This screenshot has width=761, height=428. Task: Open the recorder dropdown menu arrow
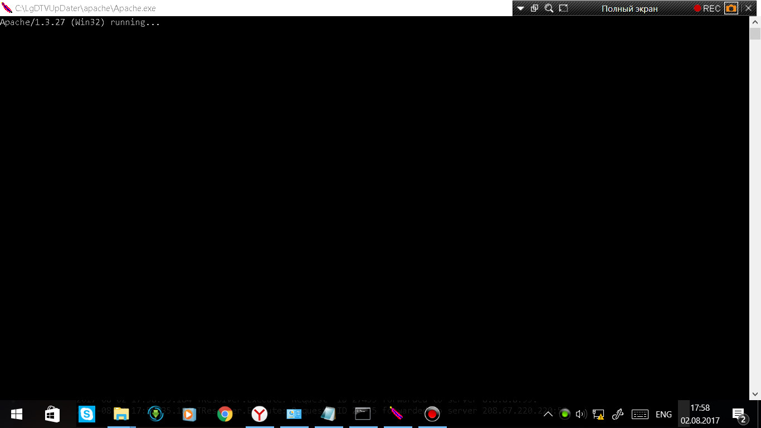[520, 8]
